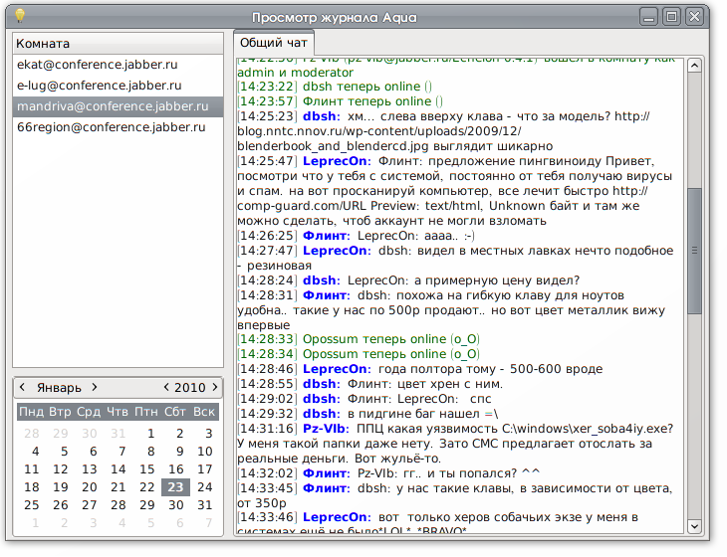Click the lightbulb app icon in title bar

(x=19, y=15)
